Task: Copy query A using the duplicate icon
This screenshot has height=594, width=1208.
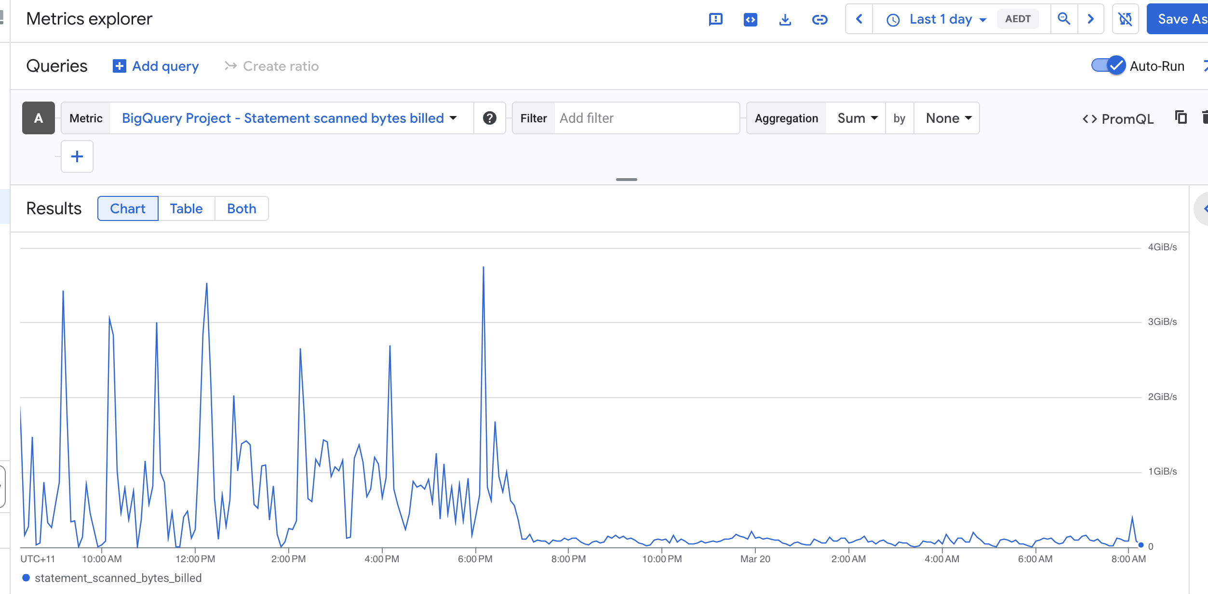Action: click(x=1180, y=118)
